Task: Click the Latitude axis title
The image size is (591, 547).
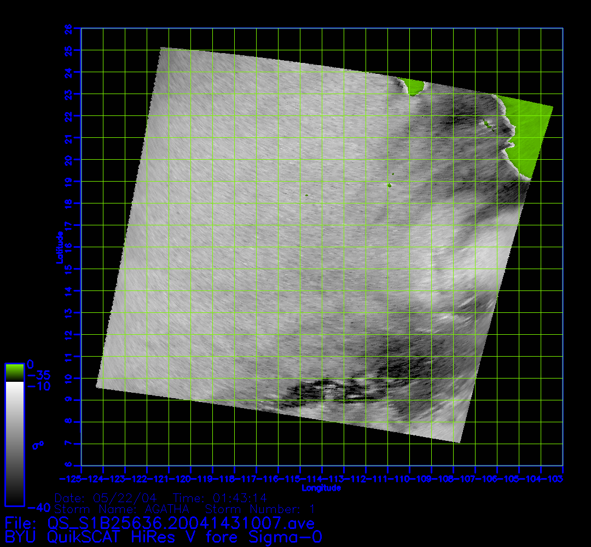Action: tap(59, 247)
